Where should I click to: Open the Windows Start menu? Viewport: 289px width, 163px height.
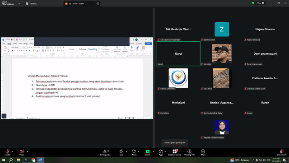4,160
